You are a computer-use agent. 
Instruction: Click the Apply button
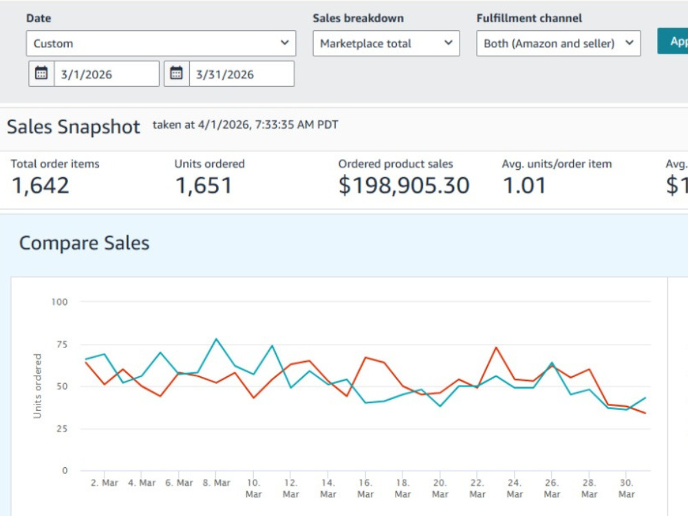673,41
